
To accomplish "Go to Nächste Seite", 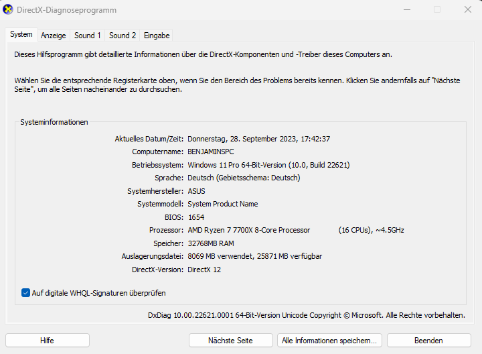I will (230, 341).
